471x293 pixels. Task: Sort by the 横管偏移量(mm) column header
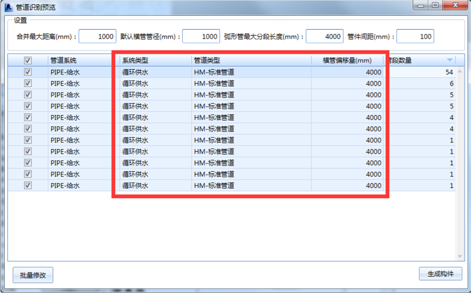point(347,61)
